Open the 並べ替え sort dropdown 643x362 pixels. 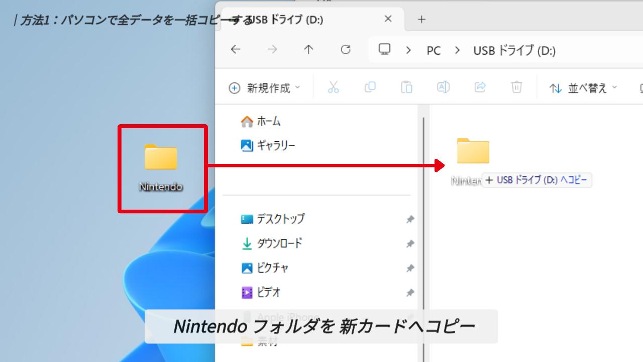[x=583, y=88]
